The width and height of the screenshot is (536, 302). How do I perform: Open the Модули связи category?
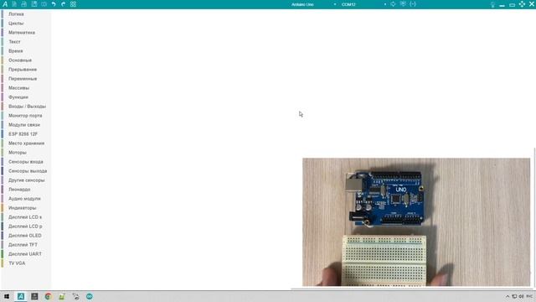24,125
